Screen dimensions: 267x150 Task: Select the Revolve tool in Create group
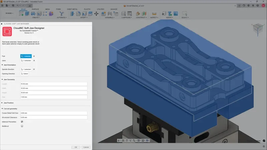[33, 14]
